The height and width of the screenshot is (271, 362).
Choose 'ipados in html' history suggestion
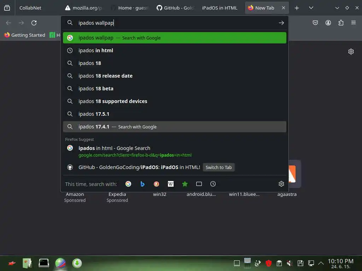(x=175, y=50)
